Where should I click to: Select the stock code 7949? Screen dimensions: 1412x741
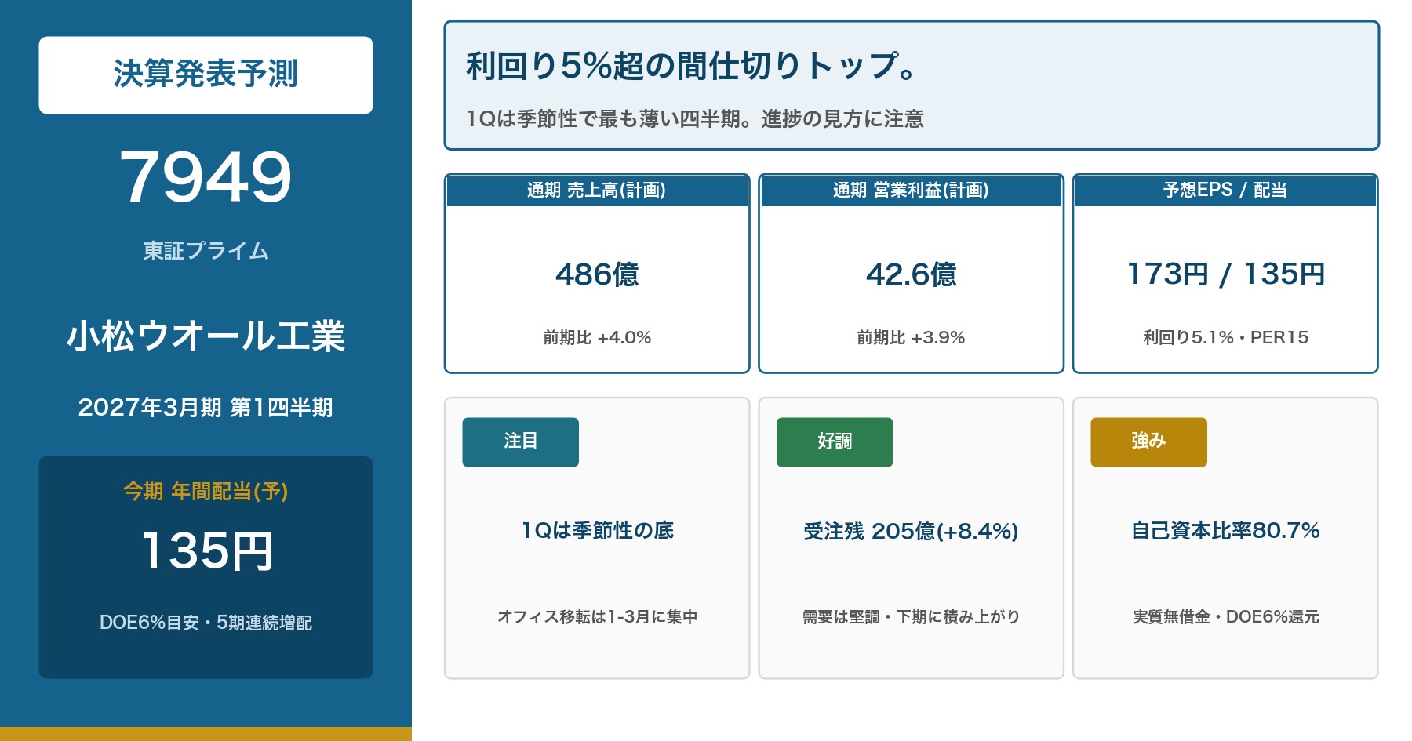pos(206,177)
